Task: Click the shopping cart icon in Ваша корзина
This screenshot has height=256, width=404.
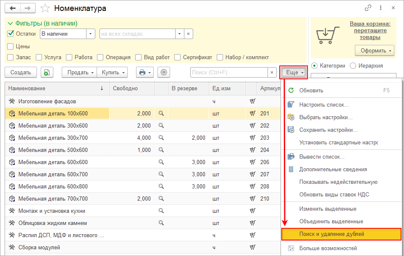Action: point(327,35)
